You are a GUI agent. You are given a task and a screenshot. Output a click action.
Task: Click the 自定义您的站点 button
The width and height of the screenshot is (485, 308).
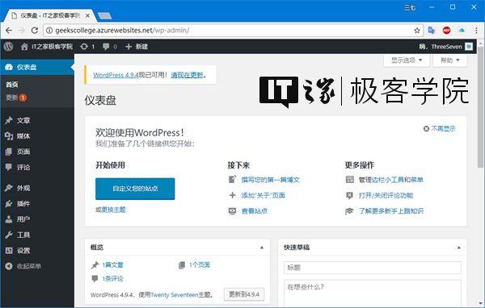pyautogui.click(x=135, y=189)
